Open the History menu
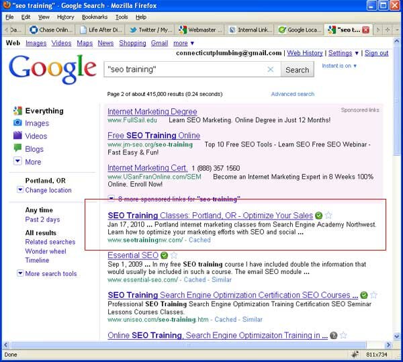This screenshot has width=403, height=362. (66, 17)
